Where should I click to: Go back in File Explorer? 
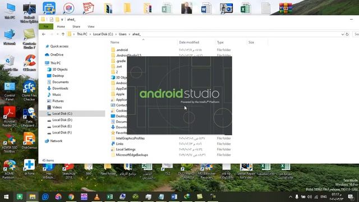[x=44, y=34]
